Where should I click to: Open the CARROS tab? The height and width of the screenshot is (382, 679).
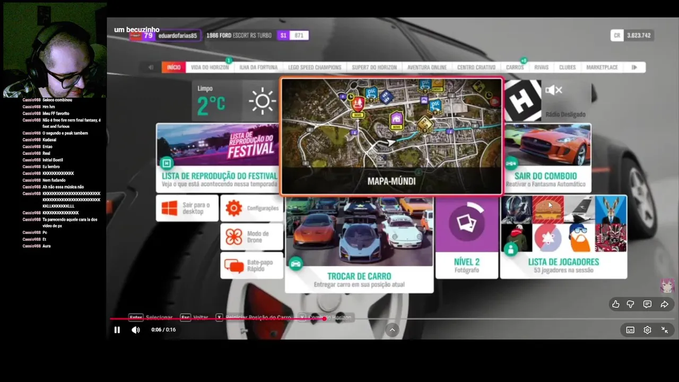coord(515,67)
